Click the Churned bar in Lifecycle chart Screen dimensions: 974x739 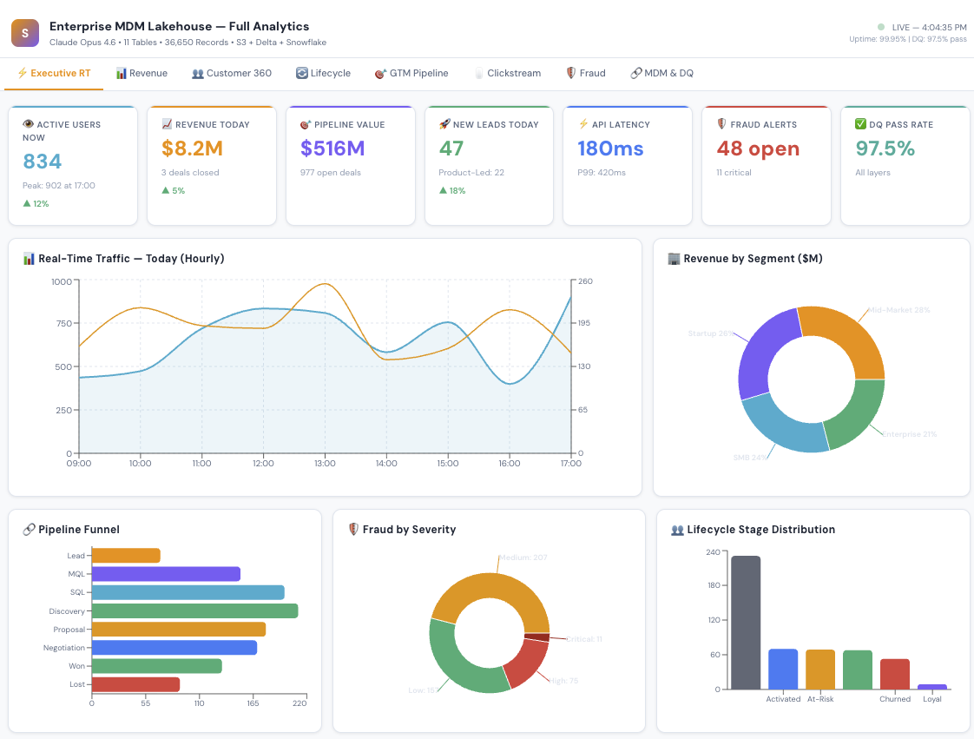pyautogui.click(x=895, y=674)
